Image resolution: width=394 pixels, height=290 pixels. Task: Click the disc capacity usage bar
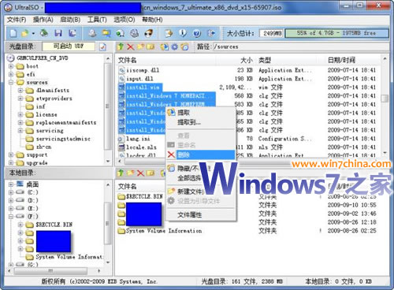pyautogui.click(x=336, y=33)
